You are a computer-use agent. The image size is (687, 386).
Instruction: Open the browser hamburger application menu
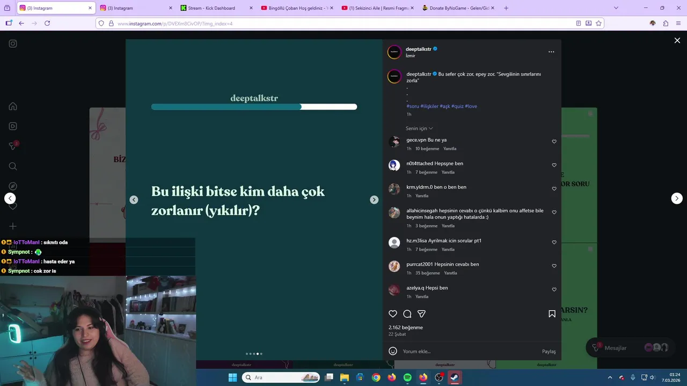(x=678, y=23)
